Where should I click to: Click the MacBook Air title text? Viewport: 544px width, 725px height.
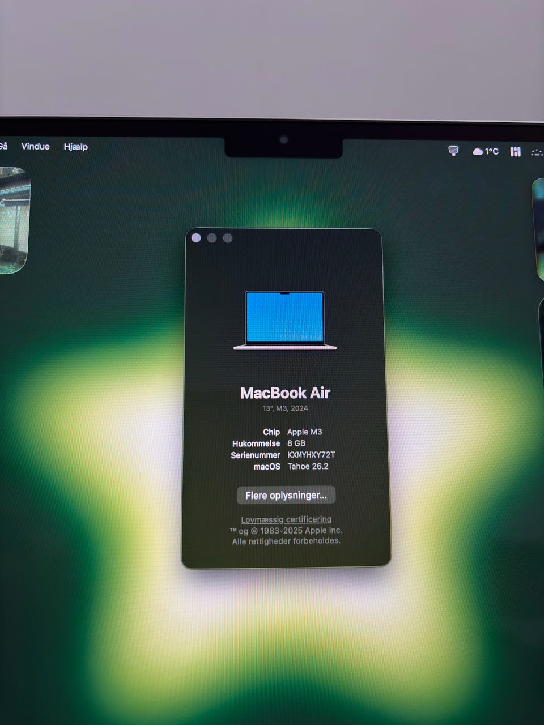[x=285, y=393]
